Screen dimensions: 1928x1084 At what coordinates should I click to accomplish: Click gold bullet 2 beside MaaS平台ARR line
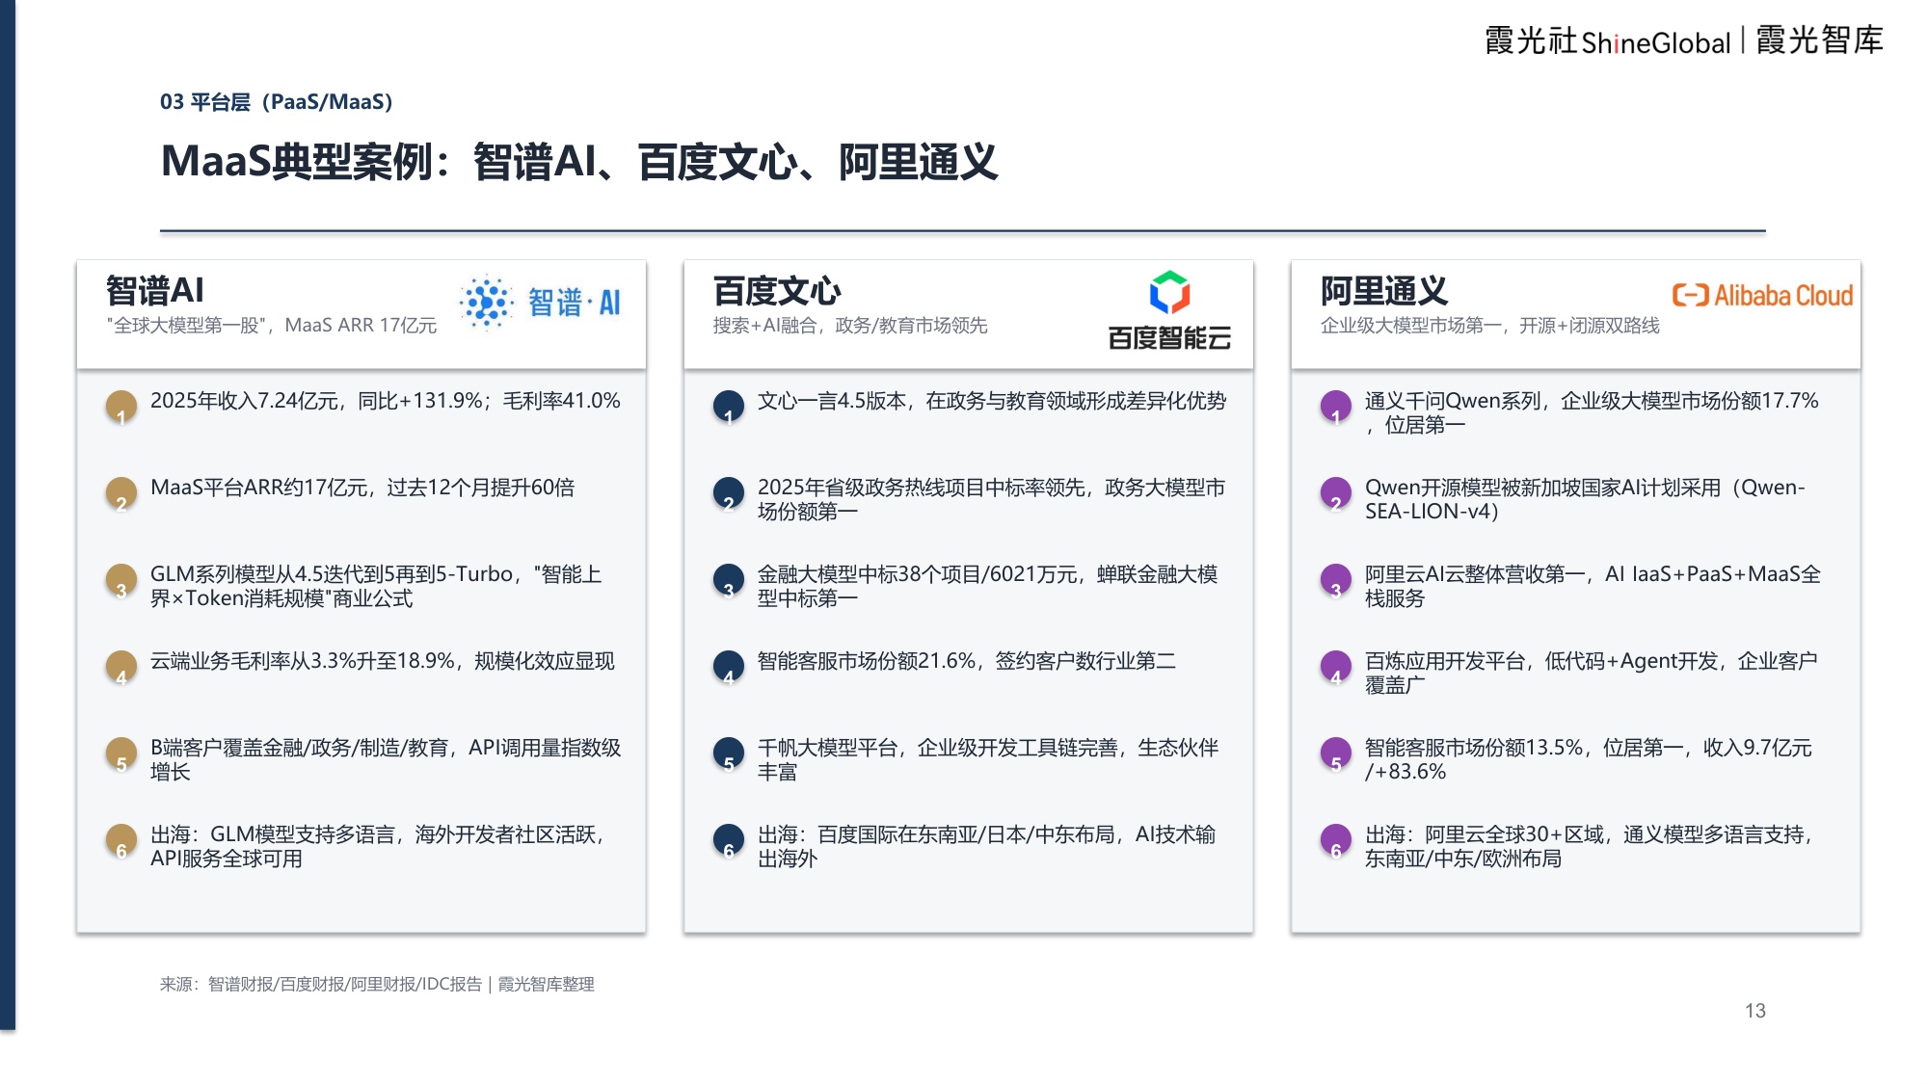[x=121, y=493]
